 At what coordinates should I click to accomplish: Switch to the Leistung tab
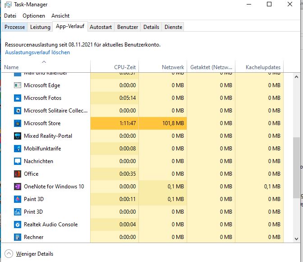pos(40,27)
